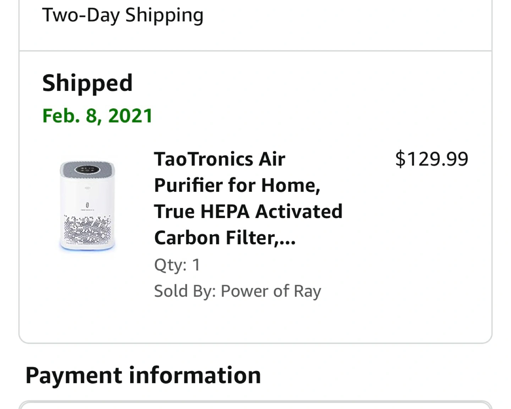Click the $129.99 item price
Screen dimensions: 511x409
click(x=432, y=159)
